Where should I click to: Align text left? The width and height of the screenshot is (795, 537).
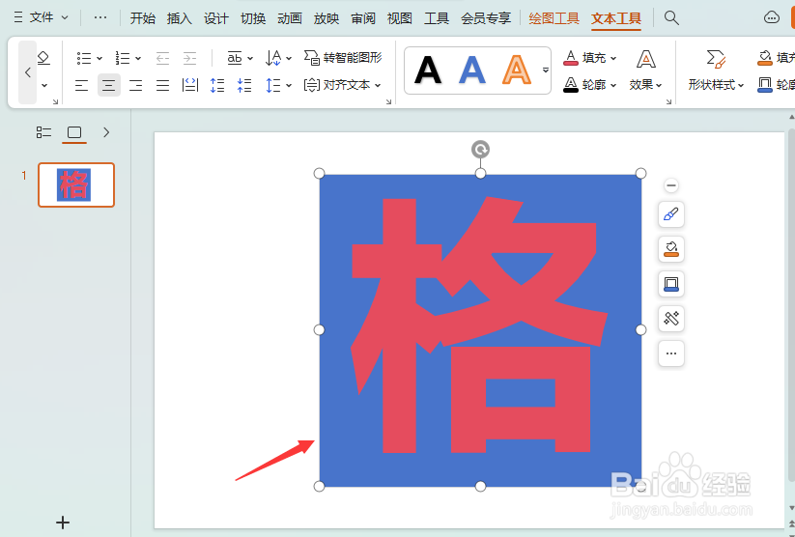82,85
